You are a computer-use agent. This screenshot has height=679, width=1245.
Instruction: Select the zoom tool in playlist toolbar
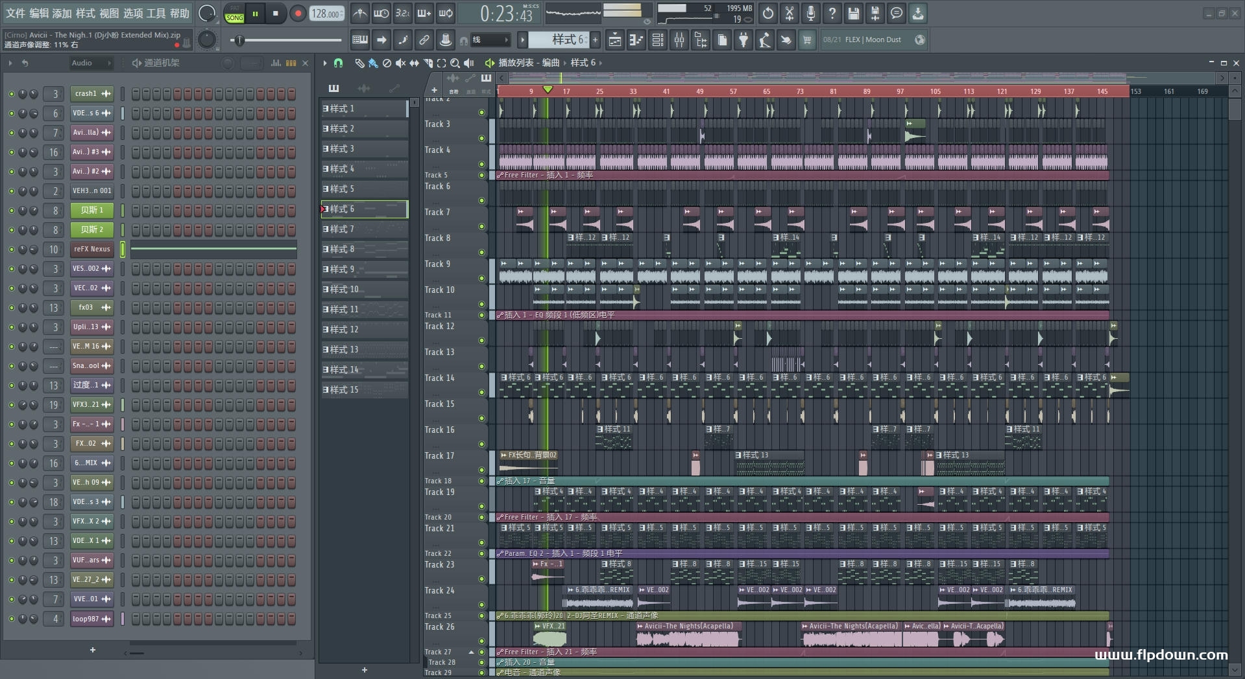pyautogui.click(x=455, y=63)
